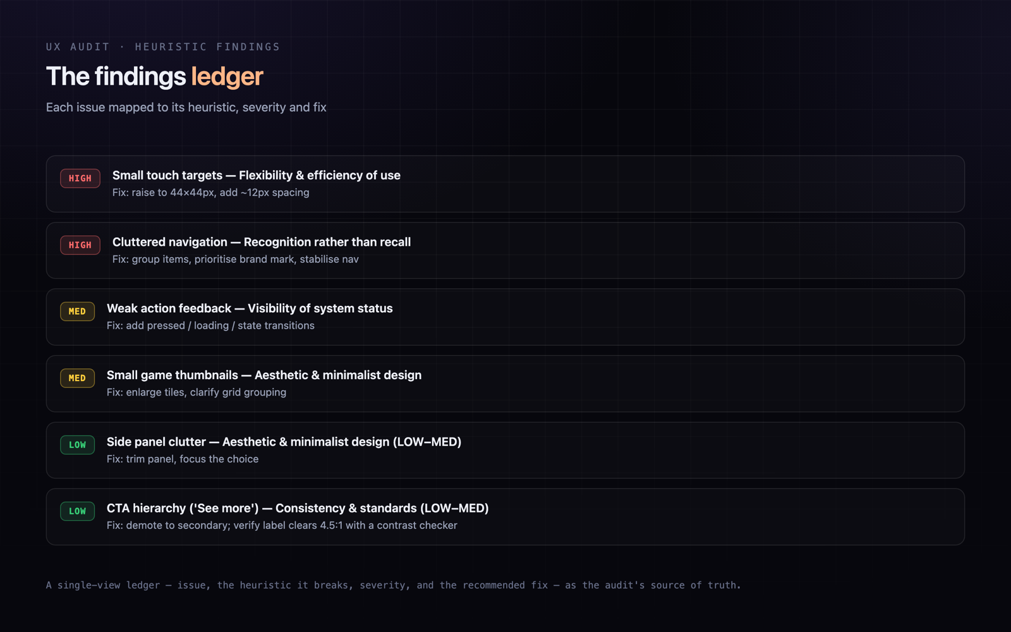Select the fix text about pressed loading states
Viewport: 1011px width, 632px height.
tap(210, 325)
